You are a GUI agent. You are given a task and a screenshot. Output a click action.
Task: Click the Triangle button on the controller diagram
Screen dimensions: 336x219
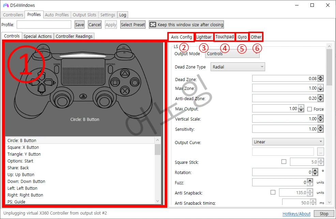[125, 74]
